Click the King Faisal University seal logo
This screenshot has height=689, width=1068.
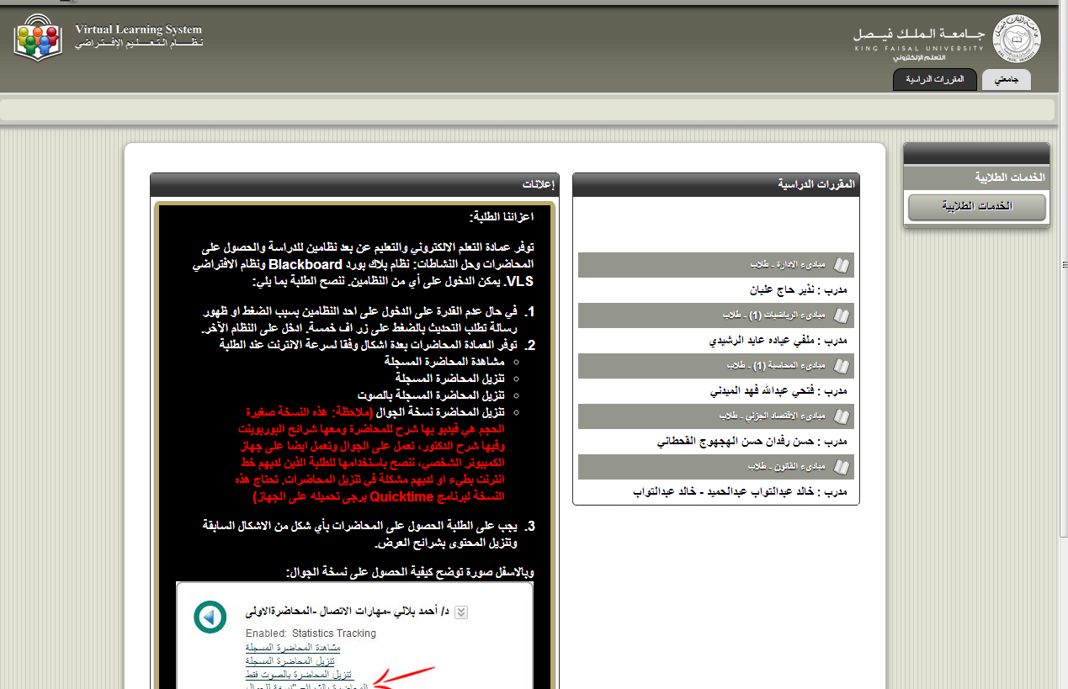click(1016, 39)
